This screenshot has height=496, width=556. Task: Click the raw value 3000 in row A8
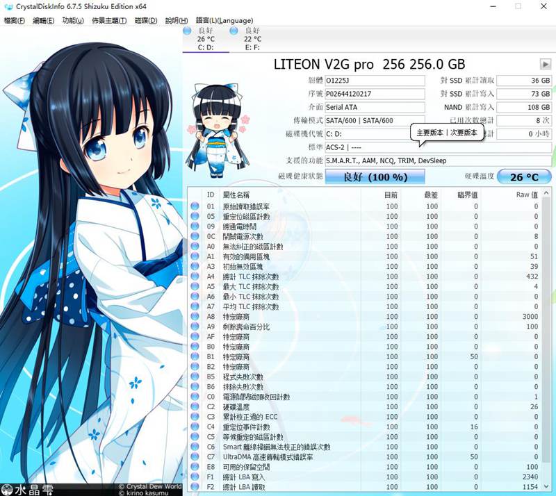click(530, 316)
